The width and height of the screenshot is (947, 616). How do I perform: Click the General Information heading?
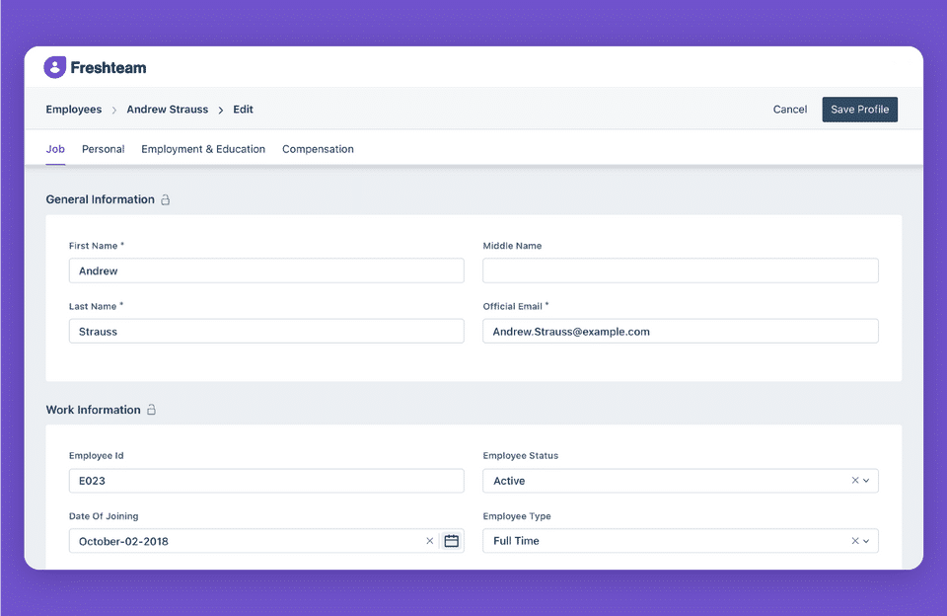point(101,199)
